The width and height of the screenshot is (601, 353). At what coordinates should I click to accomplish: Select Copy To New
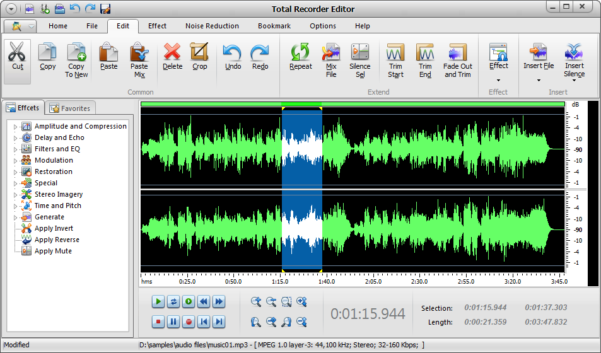point(76,61)
